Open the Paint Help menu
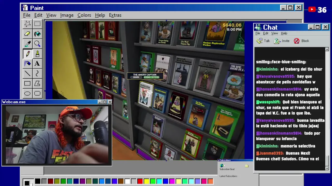332x186 pixels. [x=100, y=15]
